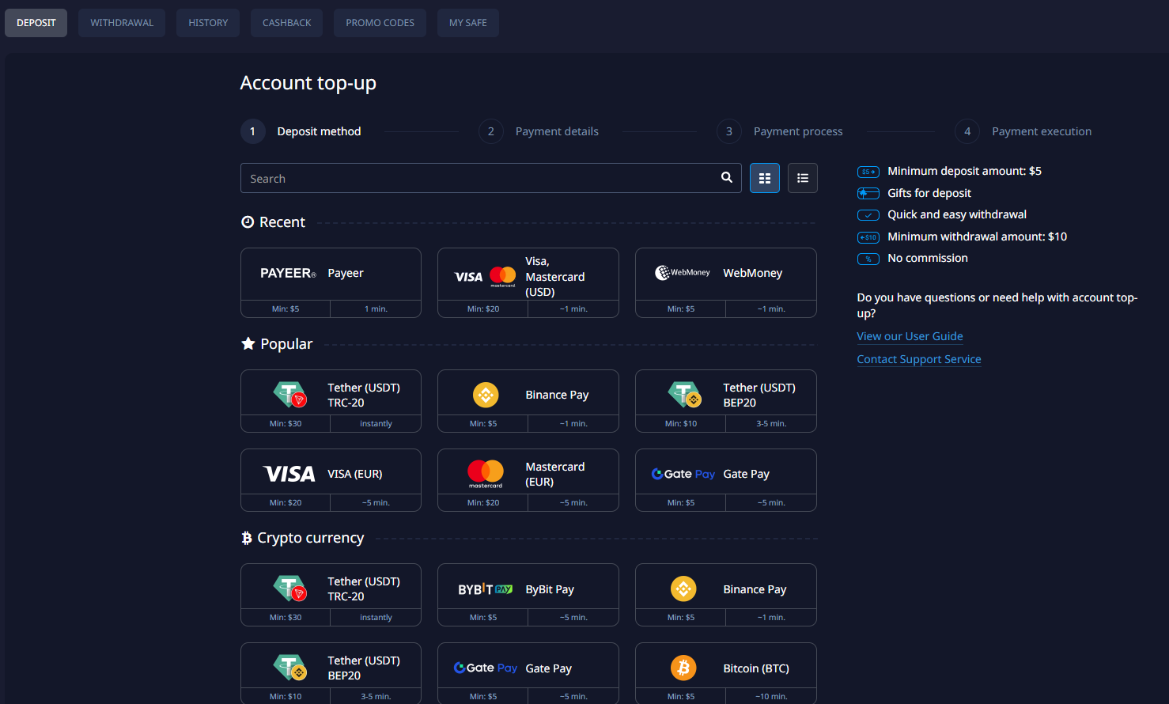
Task: Click the search magnifier icon
Action: [x=726, y=178]
